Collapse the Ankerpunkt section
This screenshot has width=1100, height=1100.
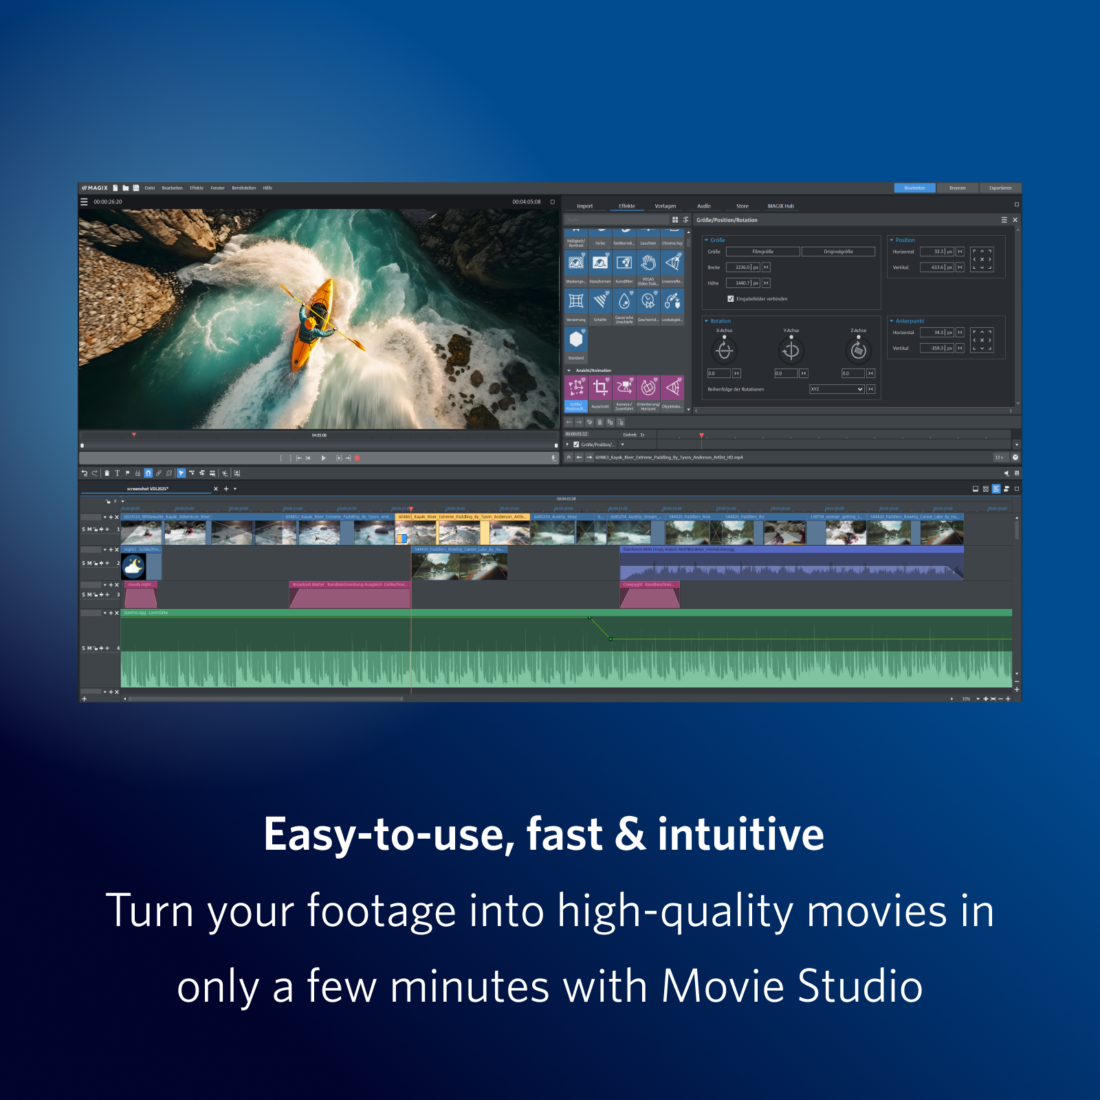click(x=892, y=321)
